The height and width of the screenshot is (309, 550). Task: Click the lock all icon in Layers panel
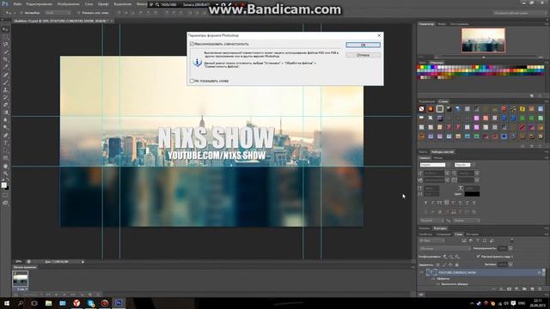[x=456, y=264]
